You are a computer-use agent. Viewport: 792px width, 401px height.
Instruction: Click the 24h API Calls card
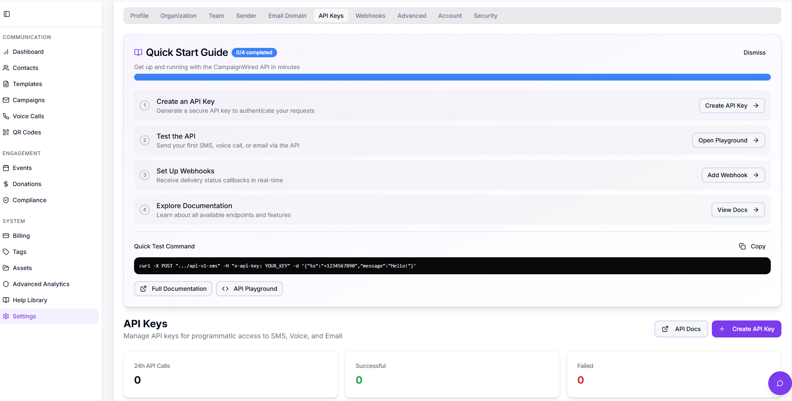[x=231, y=374]
